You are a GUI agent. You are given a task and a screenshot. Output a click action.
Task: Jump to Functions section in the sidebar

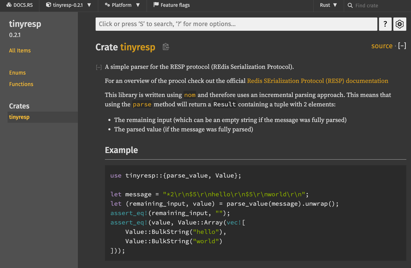21,84
